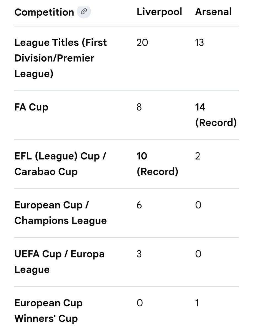Click the European Cup Winners' Cup label
This screenshot has height=330, width=254.
[x=48, y=311]
